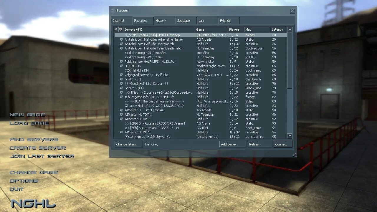Sort by the Game column header
377x212 pixels.
pyautogui.click(x=211, y=29)
